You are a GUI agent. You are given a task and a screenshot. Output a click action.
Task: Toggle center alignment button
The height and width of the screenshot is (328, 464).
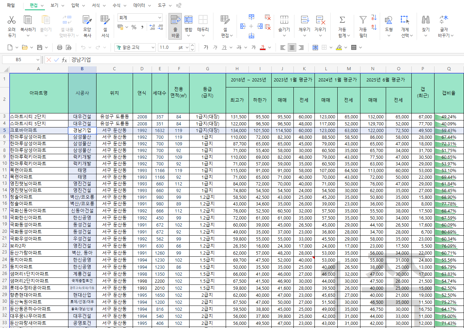(x=292, y=47)
